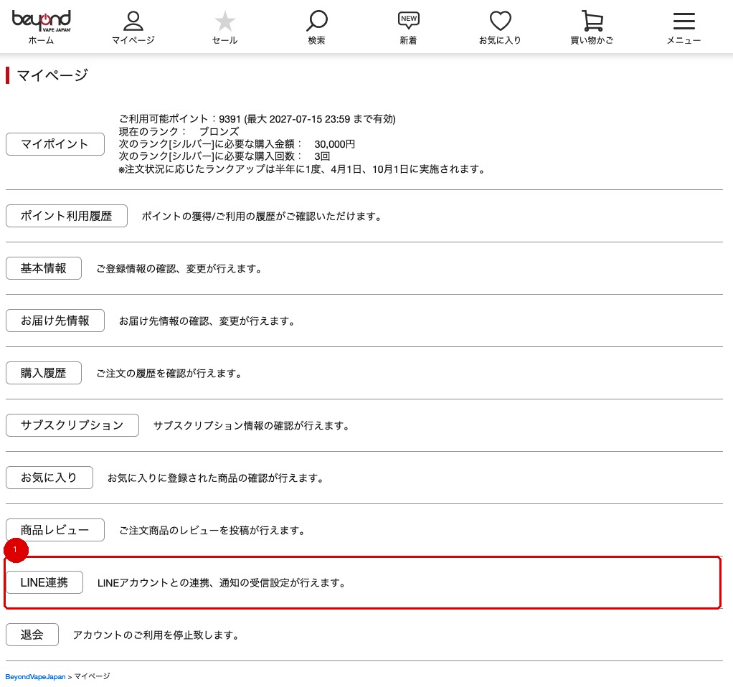Click ポイントの獲得/ご利用の履歴 description text

pos(262,217)
